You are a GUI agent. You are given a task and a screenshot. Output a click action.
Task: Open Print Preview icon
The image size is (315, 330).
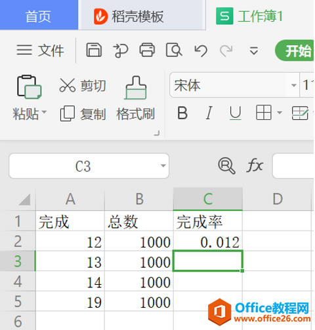(x=174, y=50)
